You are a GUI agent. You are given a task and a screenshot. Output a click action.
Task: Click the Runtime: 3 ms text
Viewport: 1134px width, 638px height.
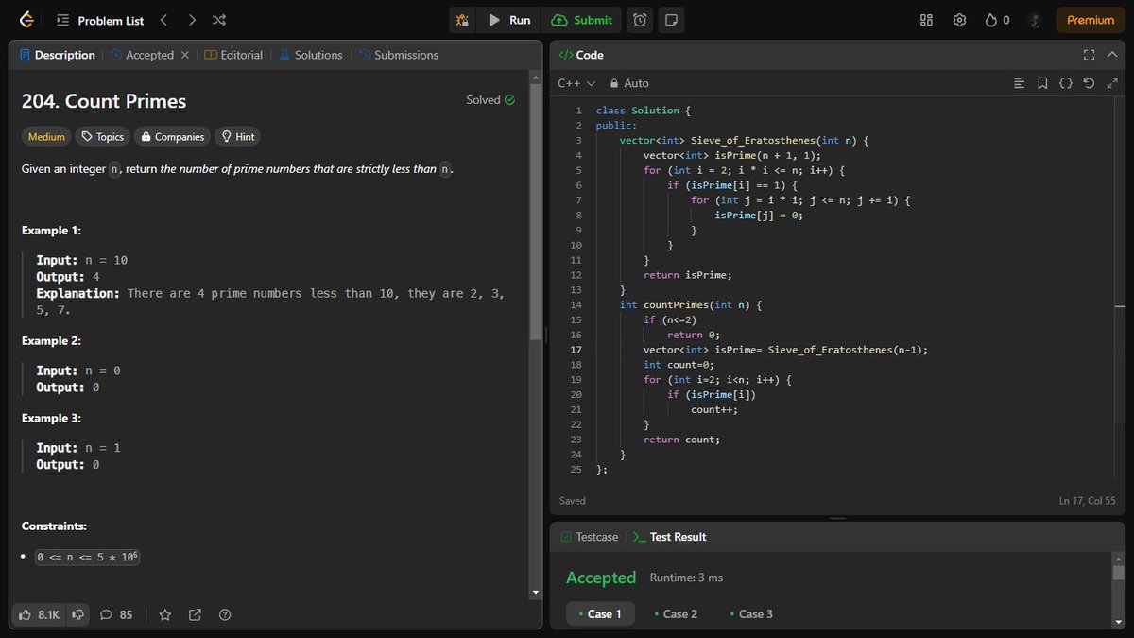tap(686, 578)
